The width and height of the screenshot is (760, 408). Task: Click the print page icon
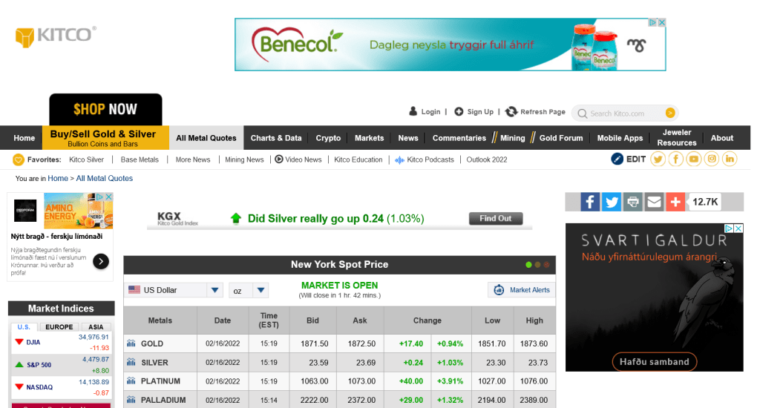pyautogui.click(x=632, y=202)
